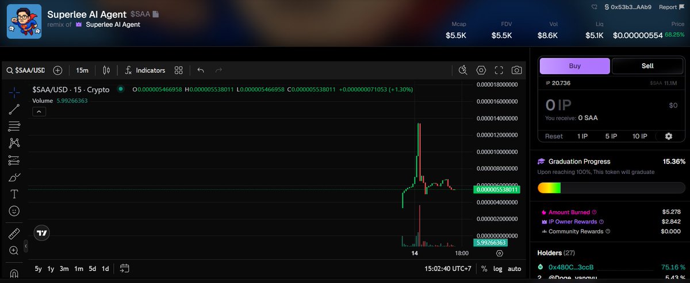Click the TradingView logo badge
Image resolution: width=690 pixels, height=283 pixels.
41,233
